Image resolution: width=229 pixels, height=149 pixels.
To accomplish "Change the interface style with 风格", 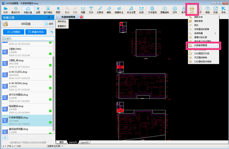I will [215, 10].
